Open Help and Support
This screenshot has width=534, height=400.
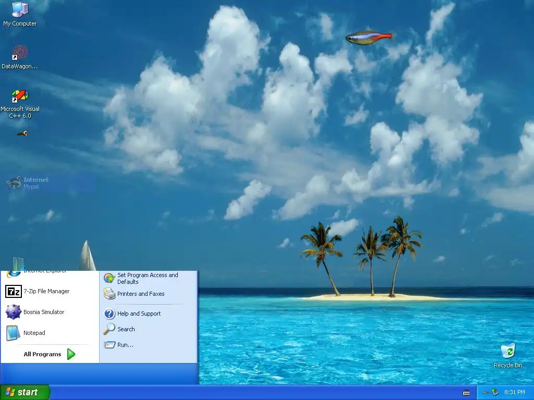point(149,314)
